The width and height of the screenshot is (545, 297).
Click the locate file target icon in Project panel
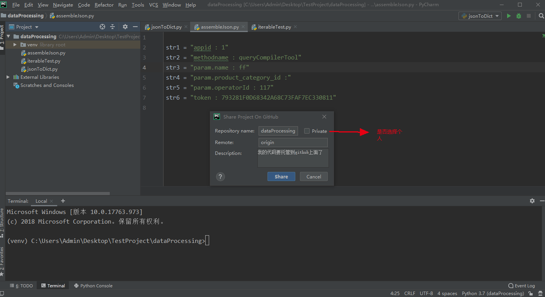tap(102, 27)
